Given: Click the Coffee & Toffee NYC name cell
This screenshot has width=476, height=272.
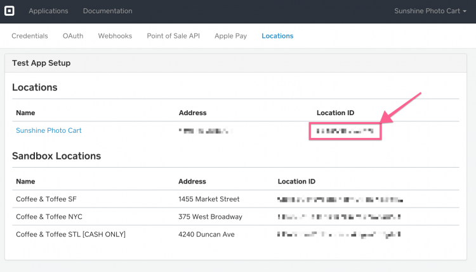Looking at the screenshot, I should coord(49,216).
